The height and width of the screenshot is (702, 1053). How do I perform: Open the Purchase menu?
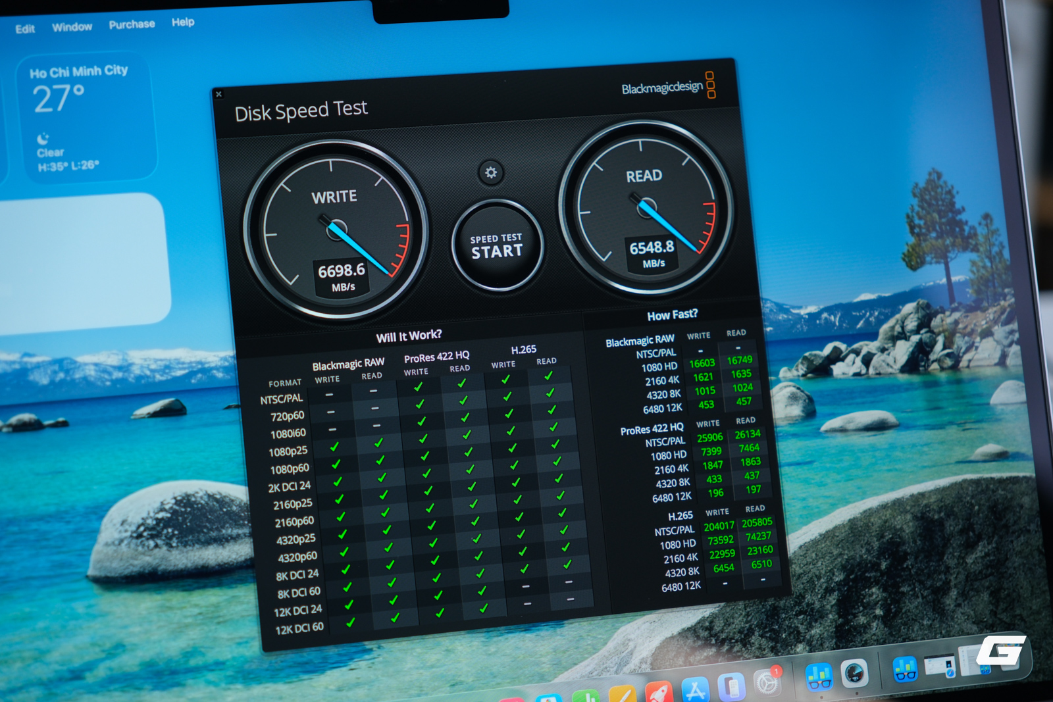(x=132, y=24)
